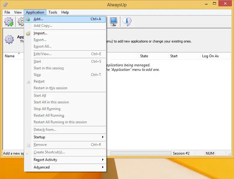Click the status bar progress bar

[140, 153]
